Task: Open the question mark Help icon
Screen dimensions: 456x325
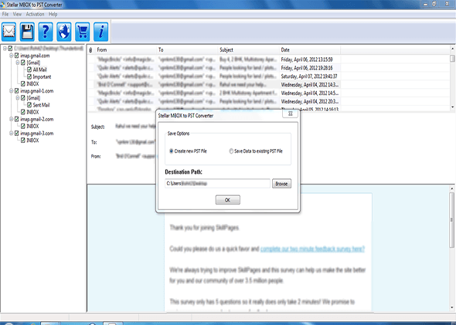Action: pyautogui.click(x=46, y=32)
